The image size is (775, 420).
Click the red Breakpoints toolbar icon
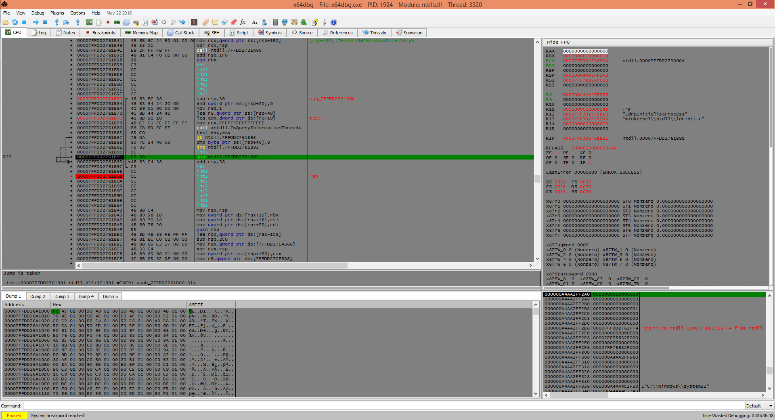pyautogui.click(x=108, y=22)
